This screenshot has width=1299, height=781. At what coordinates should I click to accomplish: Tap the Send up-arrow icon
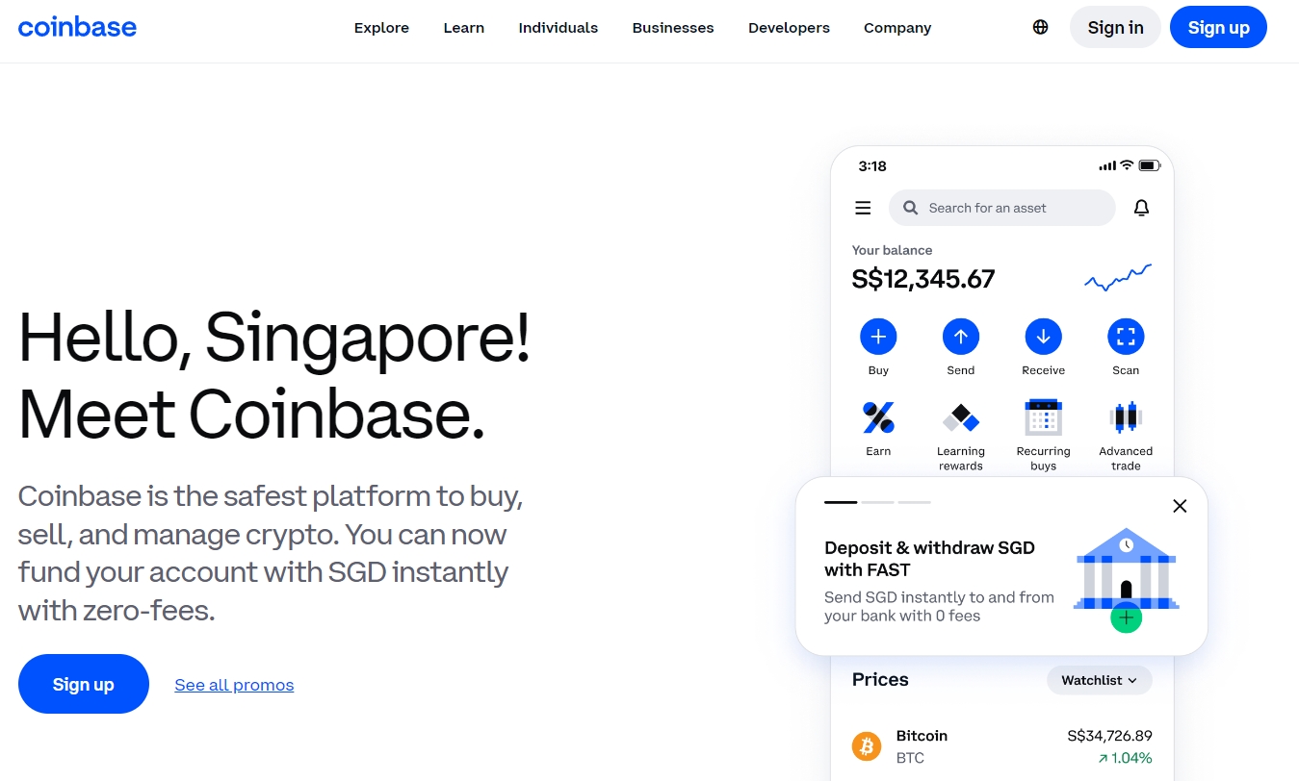(961, 337)
